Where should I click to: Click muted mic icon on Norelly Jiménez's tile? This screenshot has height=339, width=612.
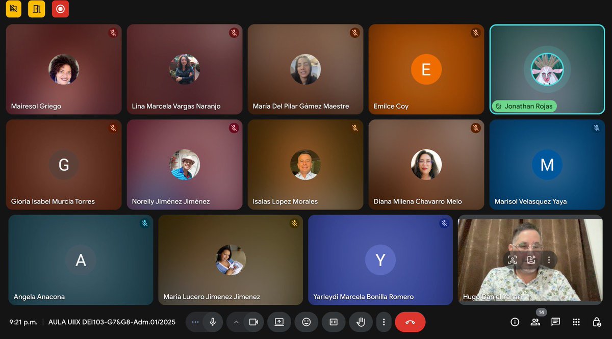pyautogui.click(x=234, y=128)
